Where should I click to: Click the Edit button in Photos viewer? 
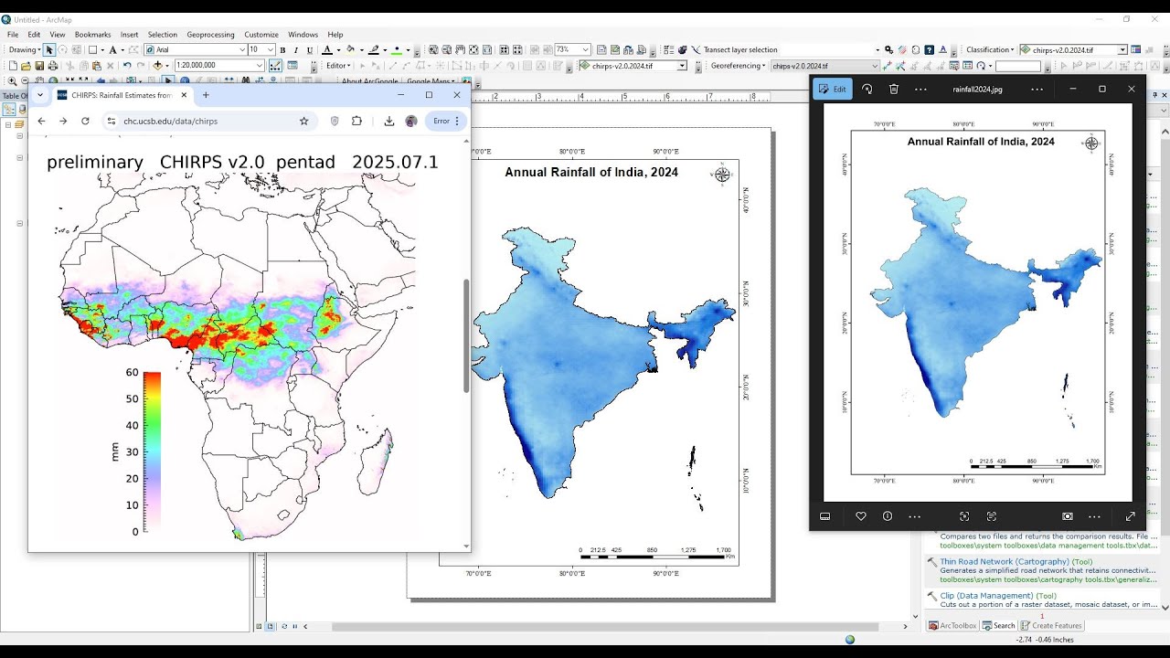point(833,89)
